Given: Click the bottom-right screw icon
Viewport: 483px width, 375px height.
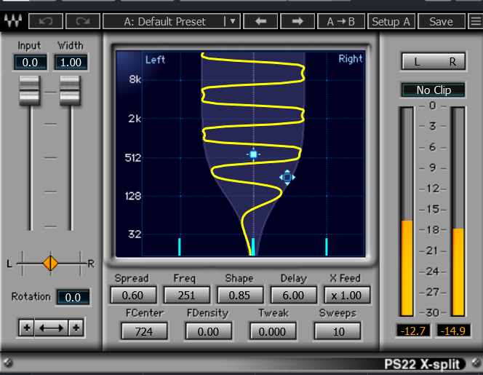Looking at the screenshot, I should (476, 363).
